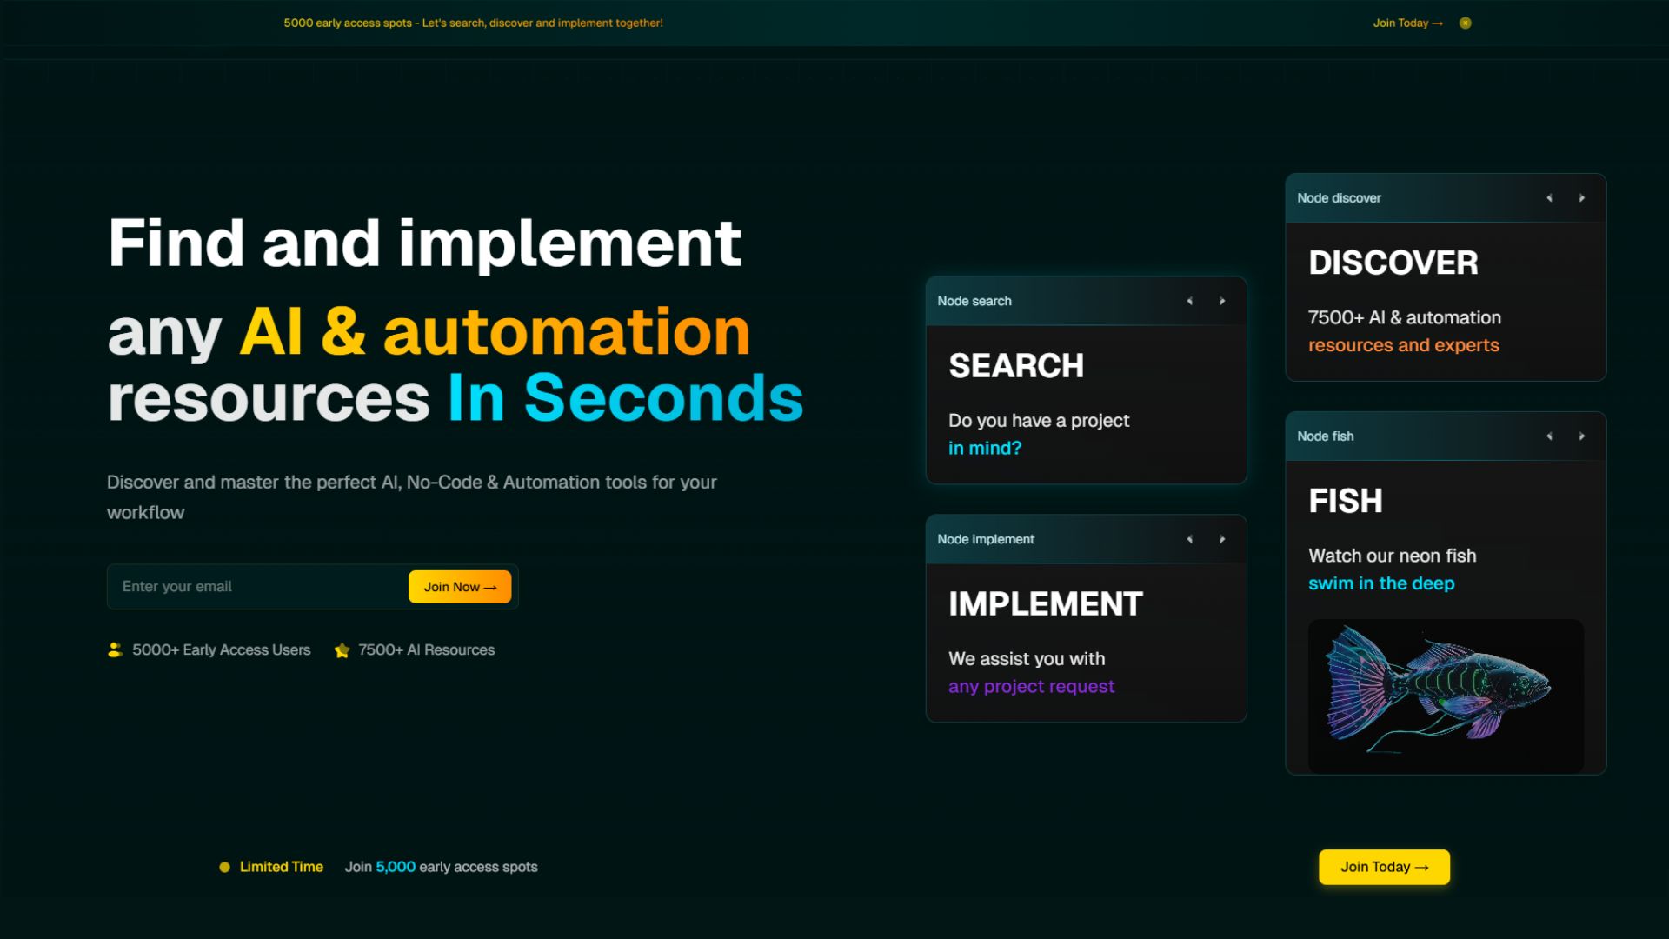Viewport: 1669px width, 939px height.
Task: Click the back arrow on Node fish
Action: pyautogui.click(x=1549, y=436)
